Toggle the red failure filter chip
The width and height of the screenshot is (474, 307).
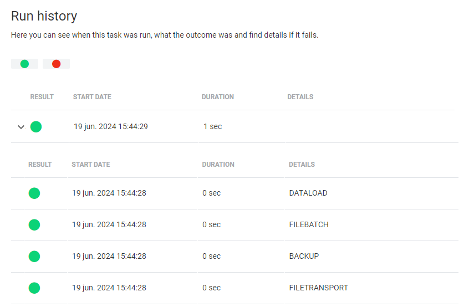56,64
